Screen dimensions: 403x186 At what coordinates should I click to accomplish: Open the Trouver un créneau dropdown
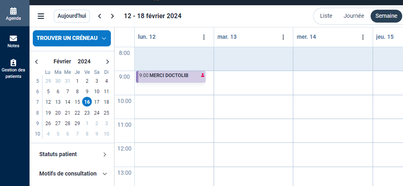[72, 38]
